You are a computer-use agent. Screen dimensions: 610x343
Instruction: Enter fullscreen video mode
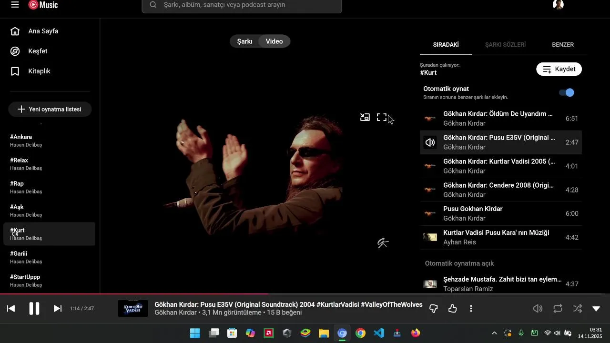pyautogui.click(x=382, y=117)
